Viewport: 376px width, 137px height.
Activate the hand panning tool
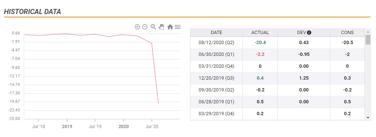click(162, 27)
